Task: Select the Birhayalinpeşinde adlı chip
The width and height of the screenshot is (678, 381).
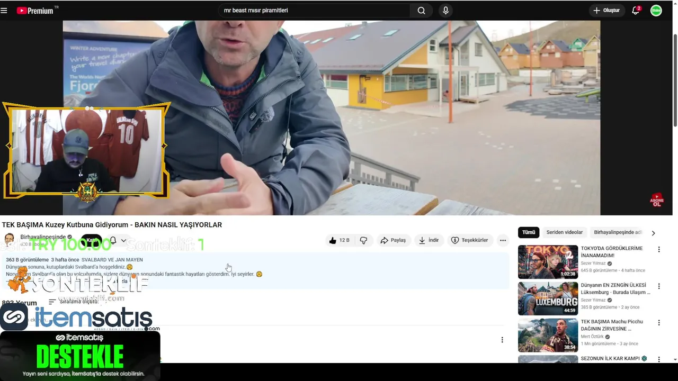Action: click(x=618, y=232)
